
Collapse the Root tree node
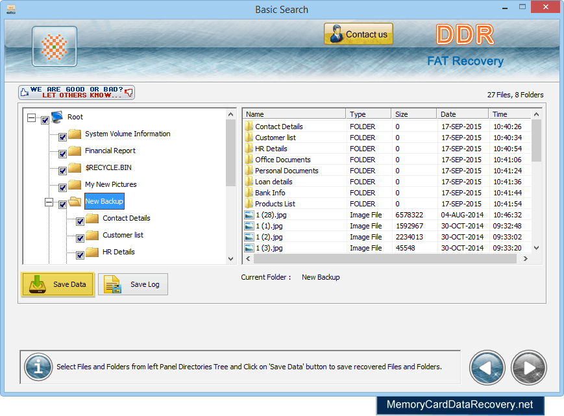tap(32, 117)
